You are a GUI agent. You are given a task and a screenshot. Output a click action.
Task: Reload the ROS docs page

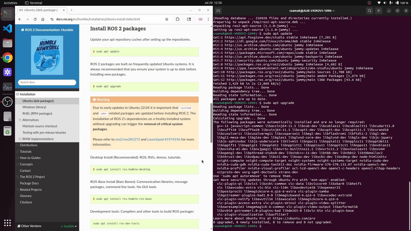coord(35,19)
